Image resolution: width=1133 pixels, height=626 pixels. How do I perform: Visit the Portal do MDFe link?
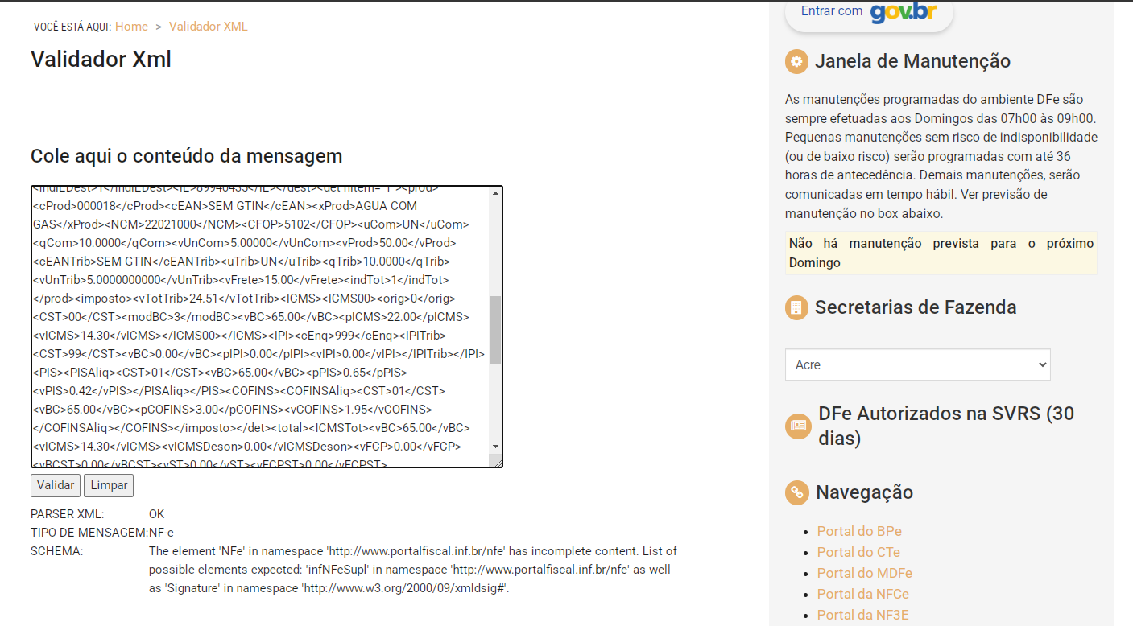pos(865,573)
